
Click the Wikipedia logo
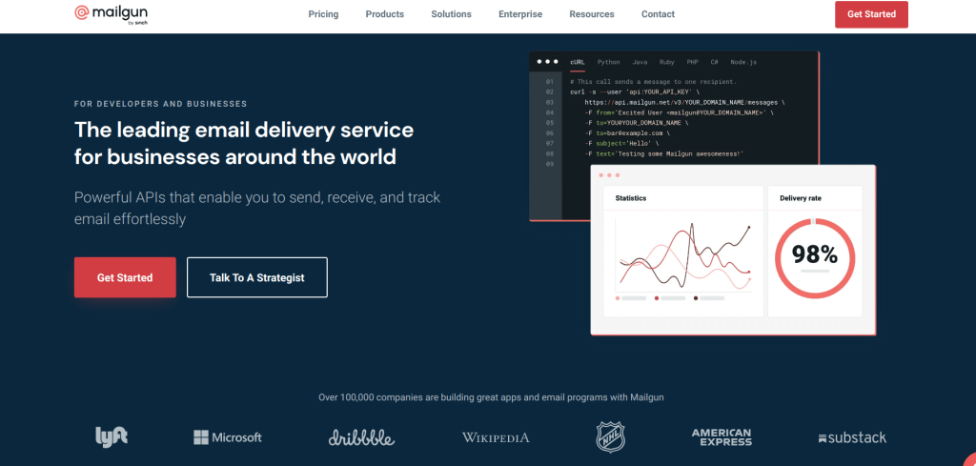(496, 437)
